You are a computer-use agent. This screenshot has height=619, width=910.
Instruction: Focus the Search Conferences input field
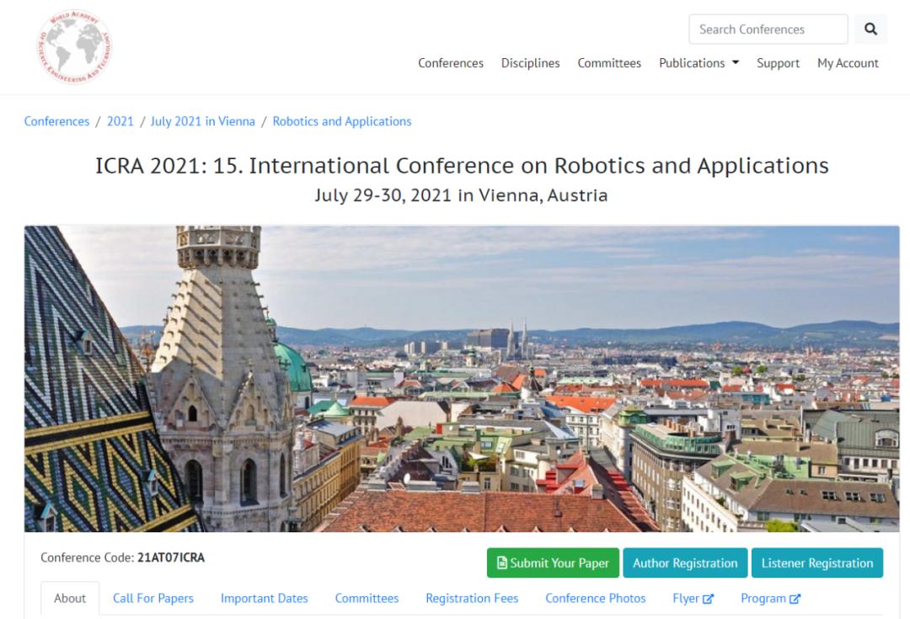pyautogui.click(x=768, y=29)
